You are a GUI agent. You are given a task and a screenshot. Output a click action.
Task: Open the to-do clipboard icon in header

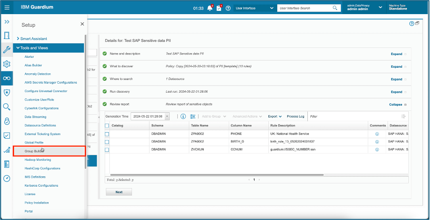click(219, 8)
